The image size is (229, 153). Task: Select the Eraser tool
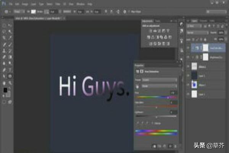point(4,57)
